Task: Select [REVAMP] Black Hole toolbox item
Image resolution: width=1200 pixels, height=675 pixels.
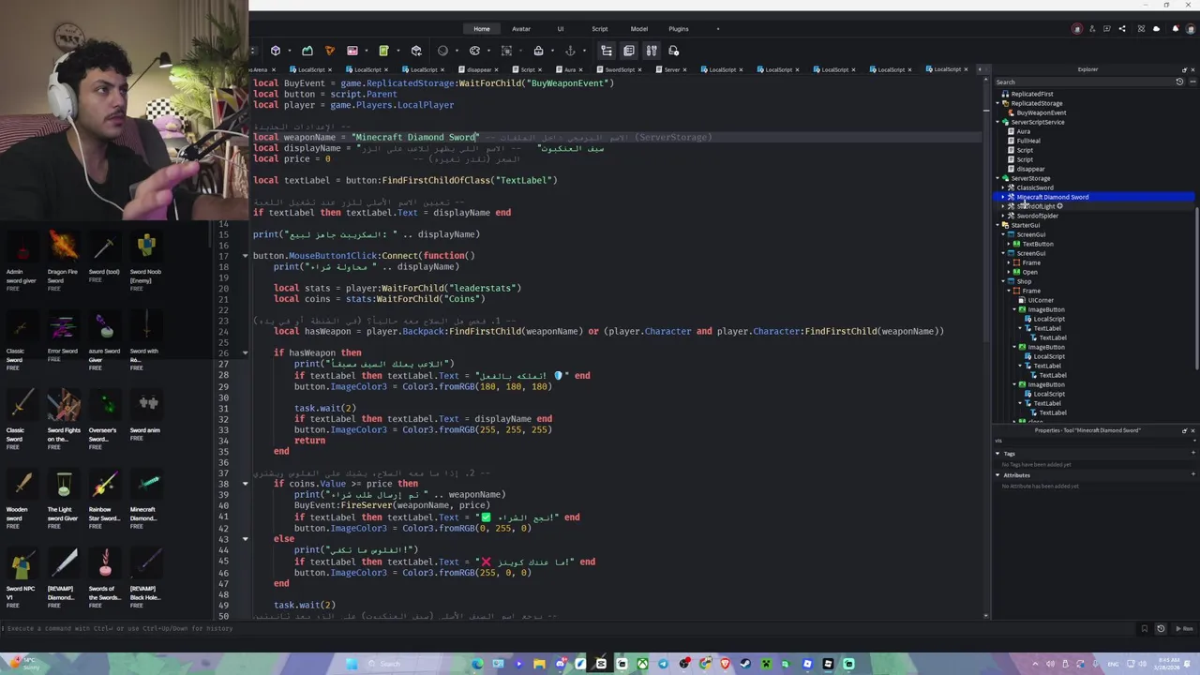Action: tap(146, 577)
